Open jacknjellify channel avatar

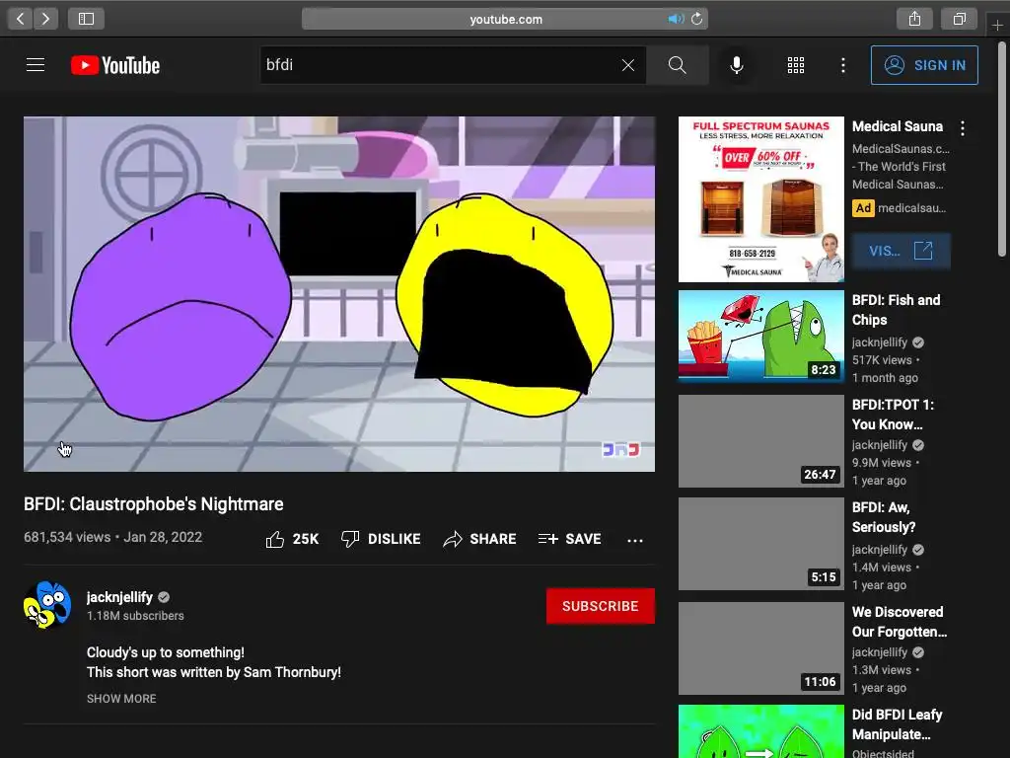pos(47,605)
